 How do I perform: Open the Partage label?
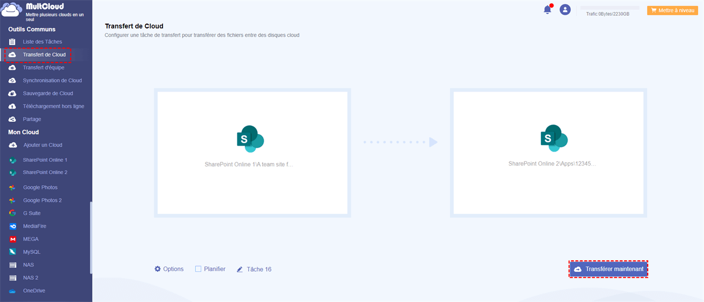[x=32, y=119]
